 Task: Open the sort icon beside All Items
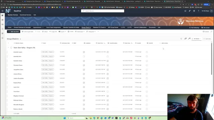pyautogui.click(x=189, y=39)
